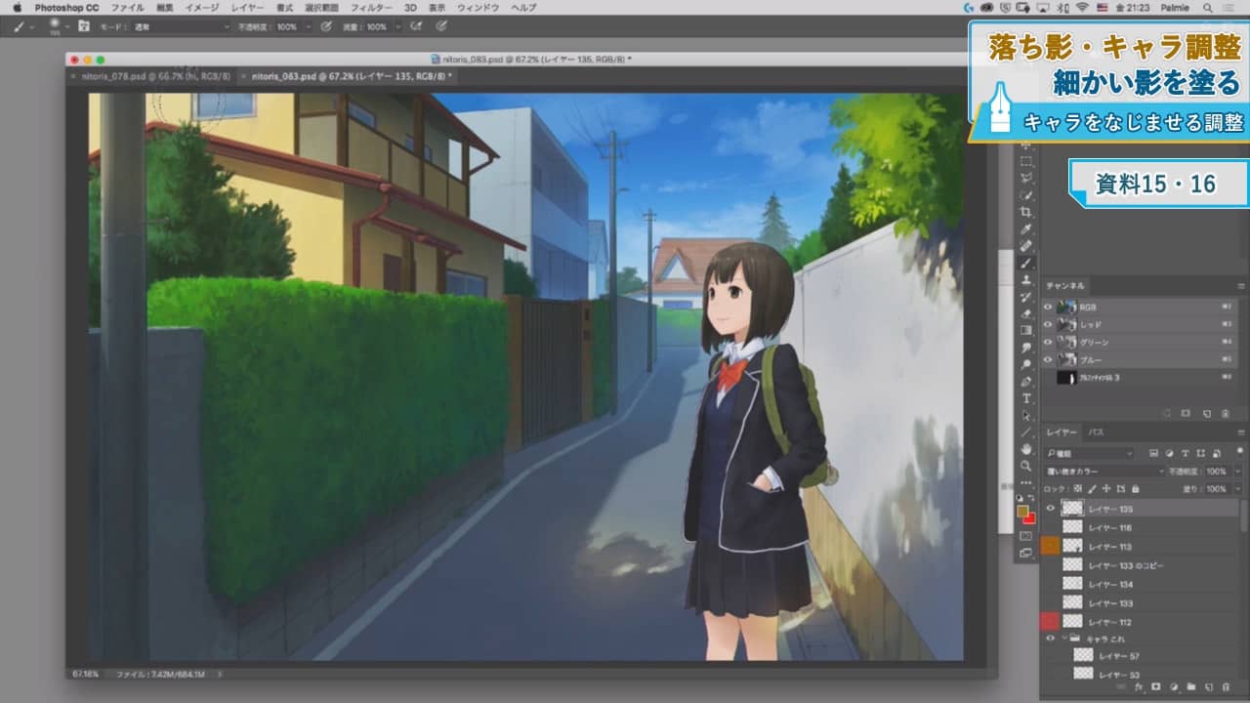Open the brush settings panel icon in options bar
1250x703 pixels.
click(x=82, y=26)
